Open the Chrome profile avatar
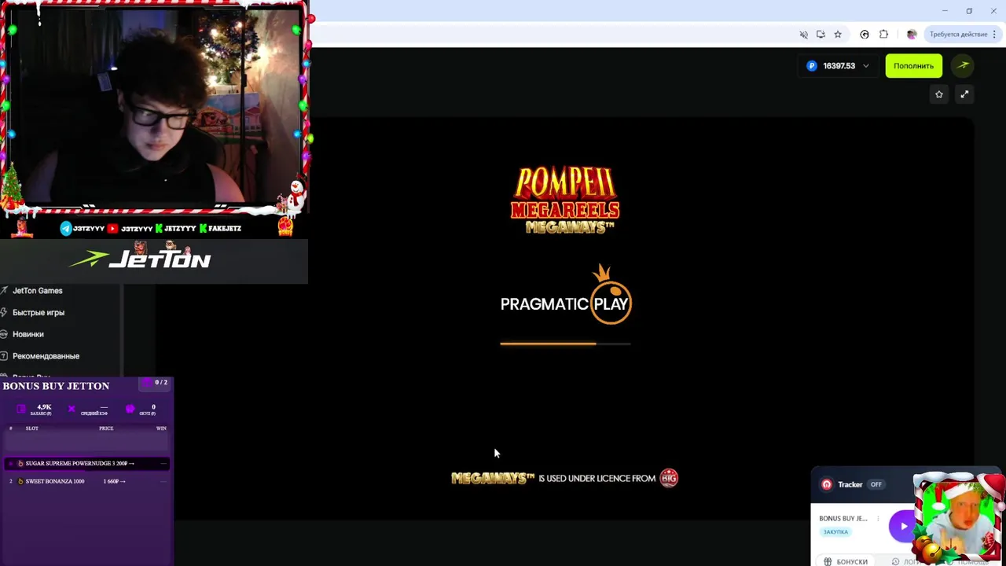This screenshot has width=1006, height=566. pos(912,35)
